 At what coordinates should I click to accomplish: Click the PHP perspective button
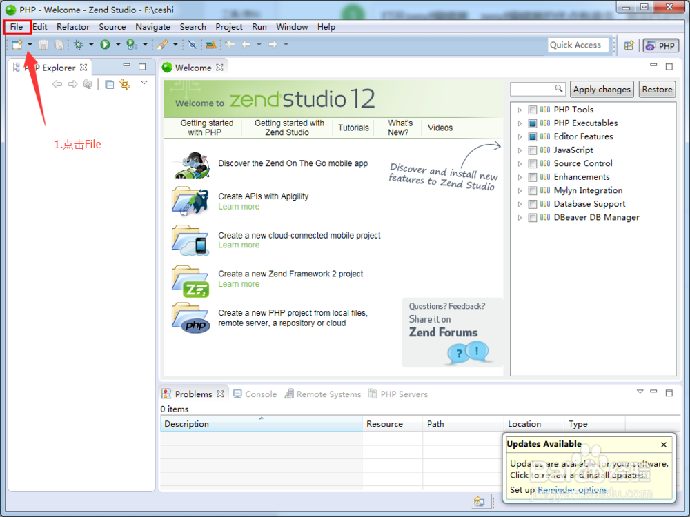click(x=661, y=45)
